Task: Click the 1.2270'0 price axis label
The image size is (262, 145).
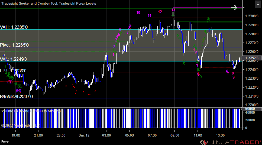Action: click(251, 43)
